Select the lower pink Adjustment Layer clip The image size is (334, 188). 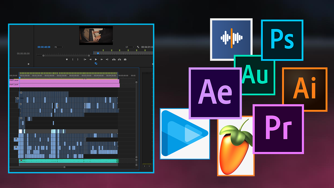click(x=64, y=85)
